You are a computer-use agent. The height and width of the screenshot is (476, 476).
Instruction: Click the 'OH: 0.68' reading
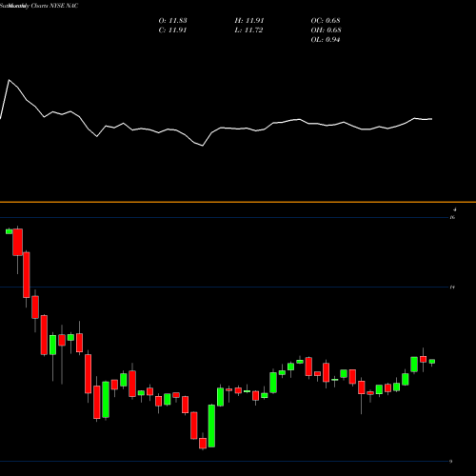[x=326, y=30]
